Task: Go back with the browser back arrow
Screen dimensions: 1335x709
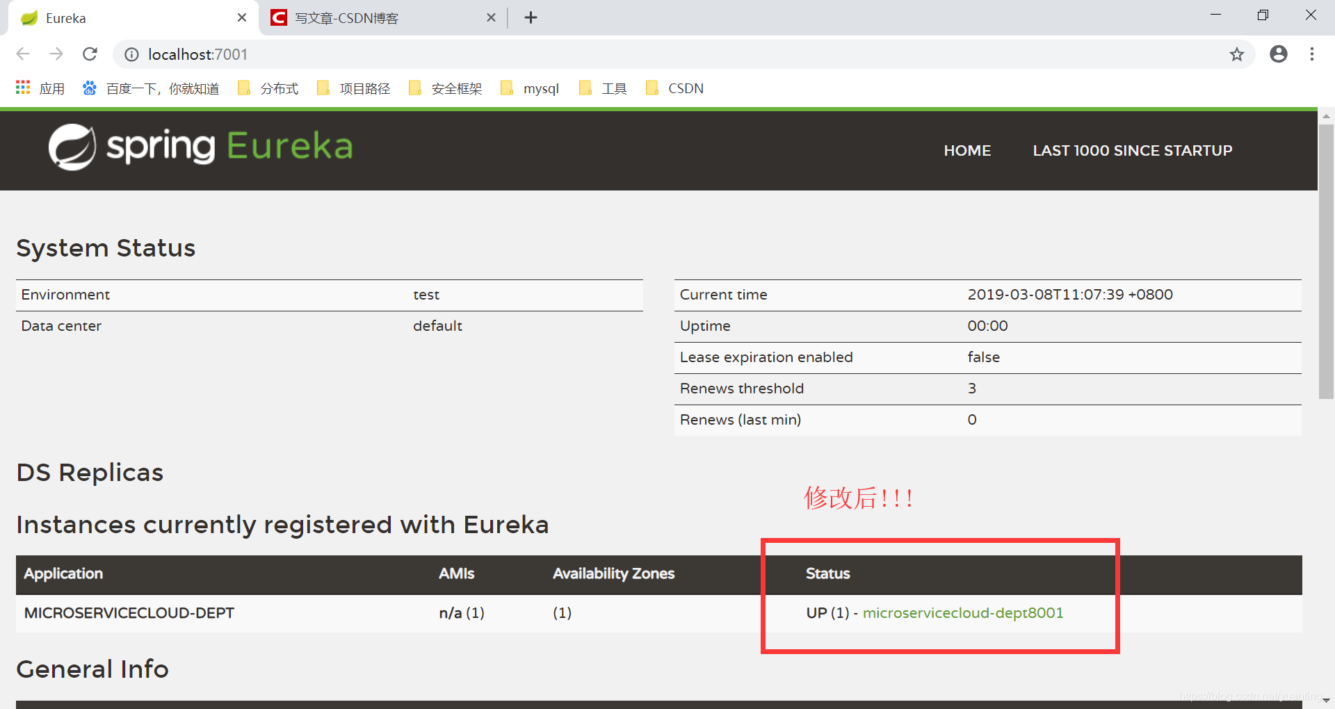Action: pyautogui.click(x=23, y=54)
